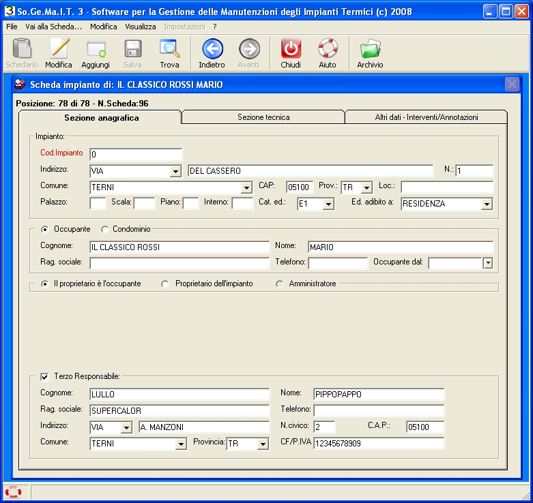The height and width of the screenshot is (503, 533).
Task: Open the Archivio green folder icon
Action: click(370, 48)
